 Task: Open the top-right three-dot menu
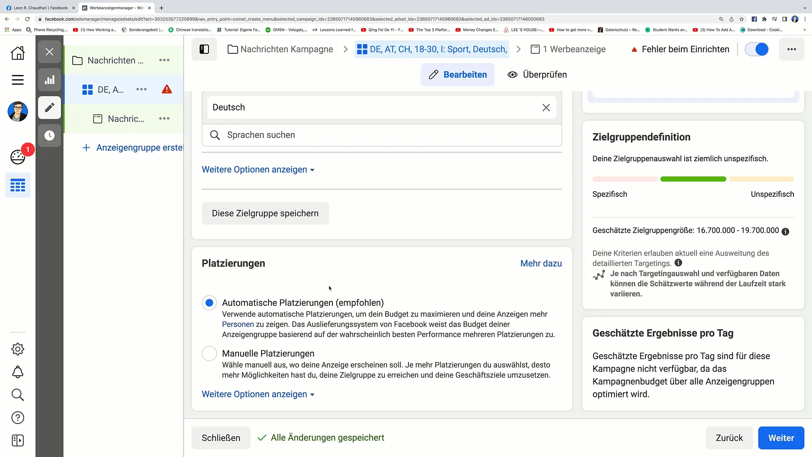(792, 50)
